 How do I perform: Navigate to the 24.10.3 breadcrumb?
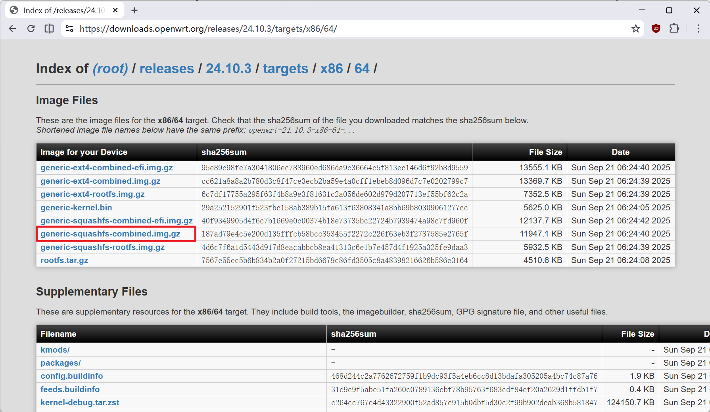(228, 68)
